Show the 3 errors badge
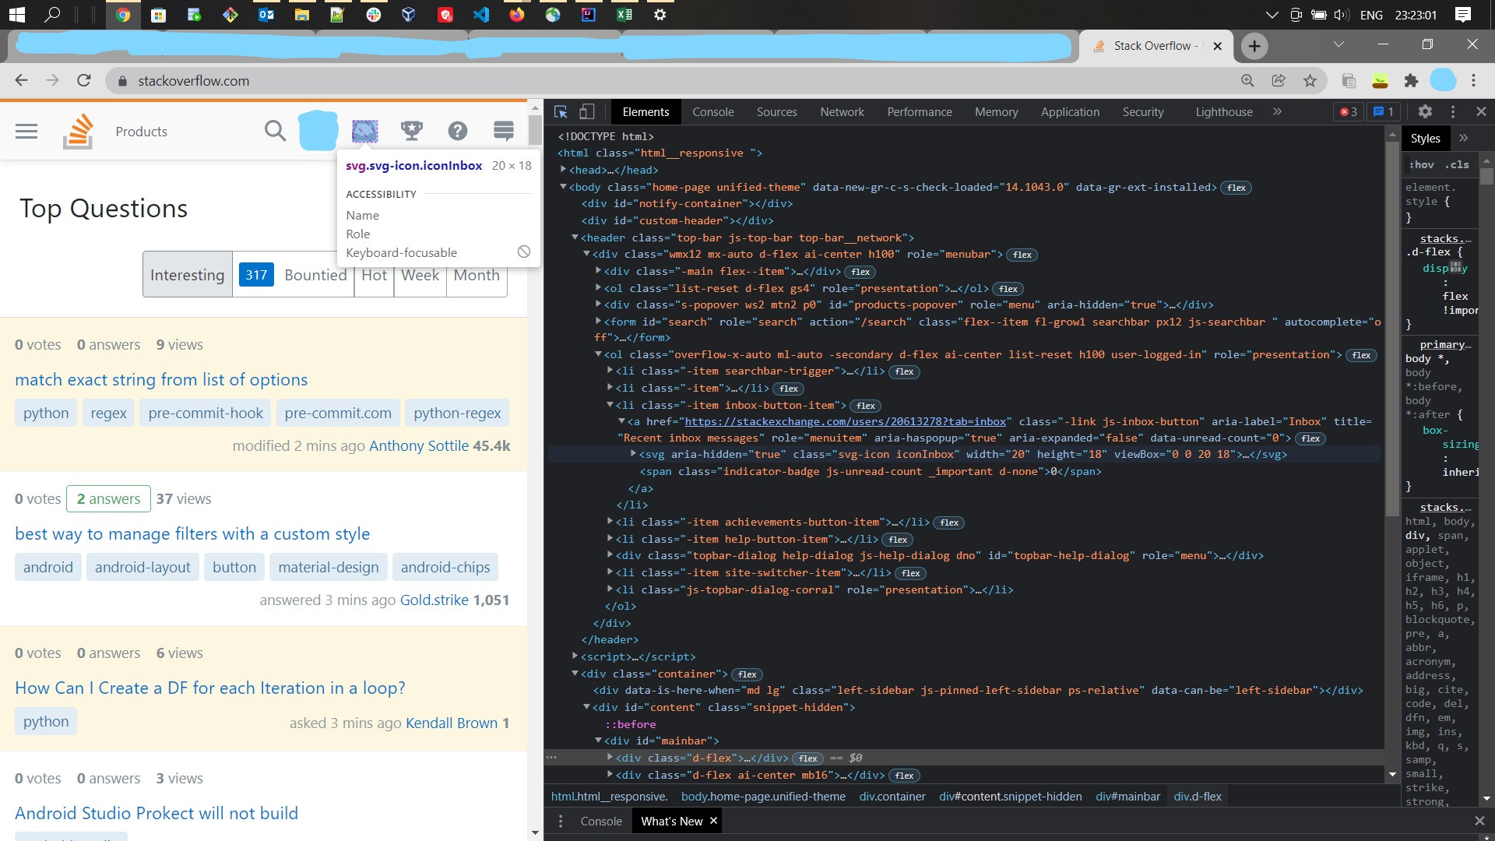Viewport: 1495px width, 841px height. point(1348,112)
